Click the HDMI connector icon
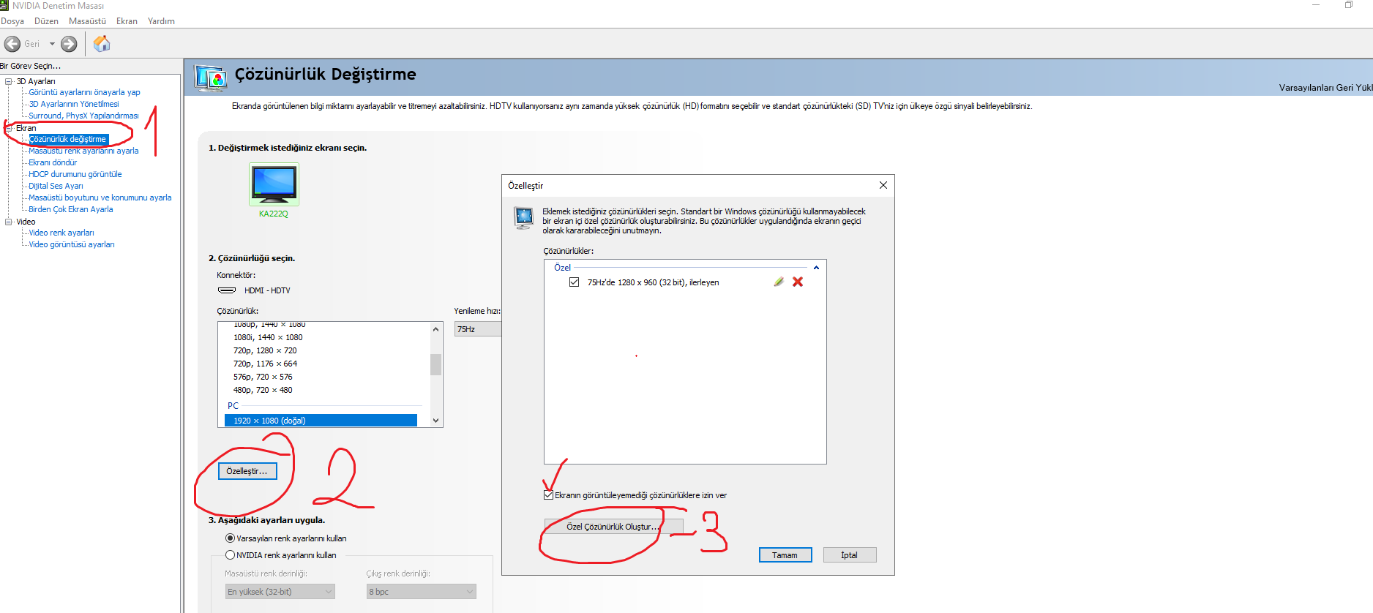This screenshot has width=1373, height=613. click(x=227, y=290)
